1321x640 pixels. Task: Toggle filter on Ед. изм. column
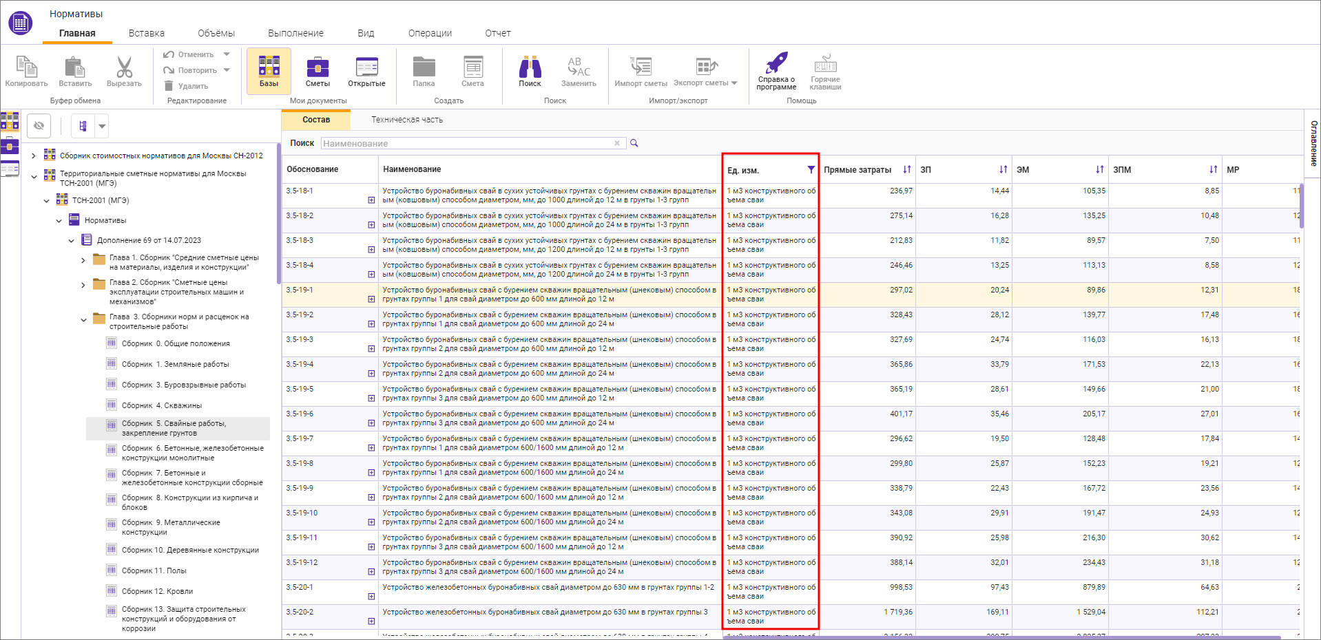(811, 170)
